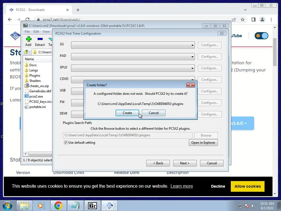
Task: Click Configure button for PAD plugin
Action: [x=209, y=57]
